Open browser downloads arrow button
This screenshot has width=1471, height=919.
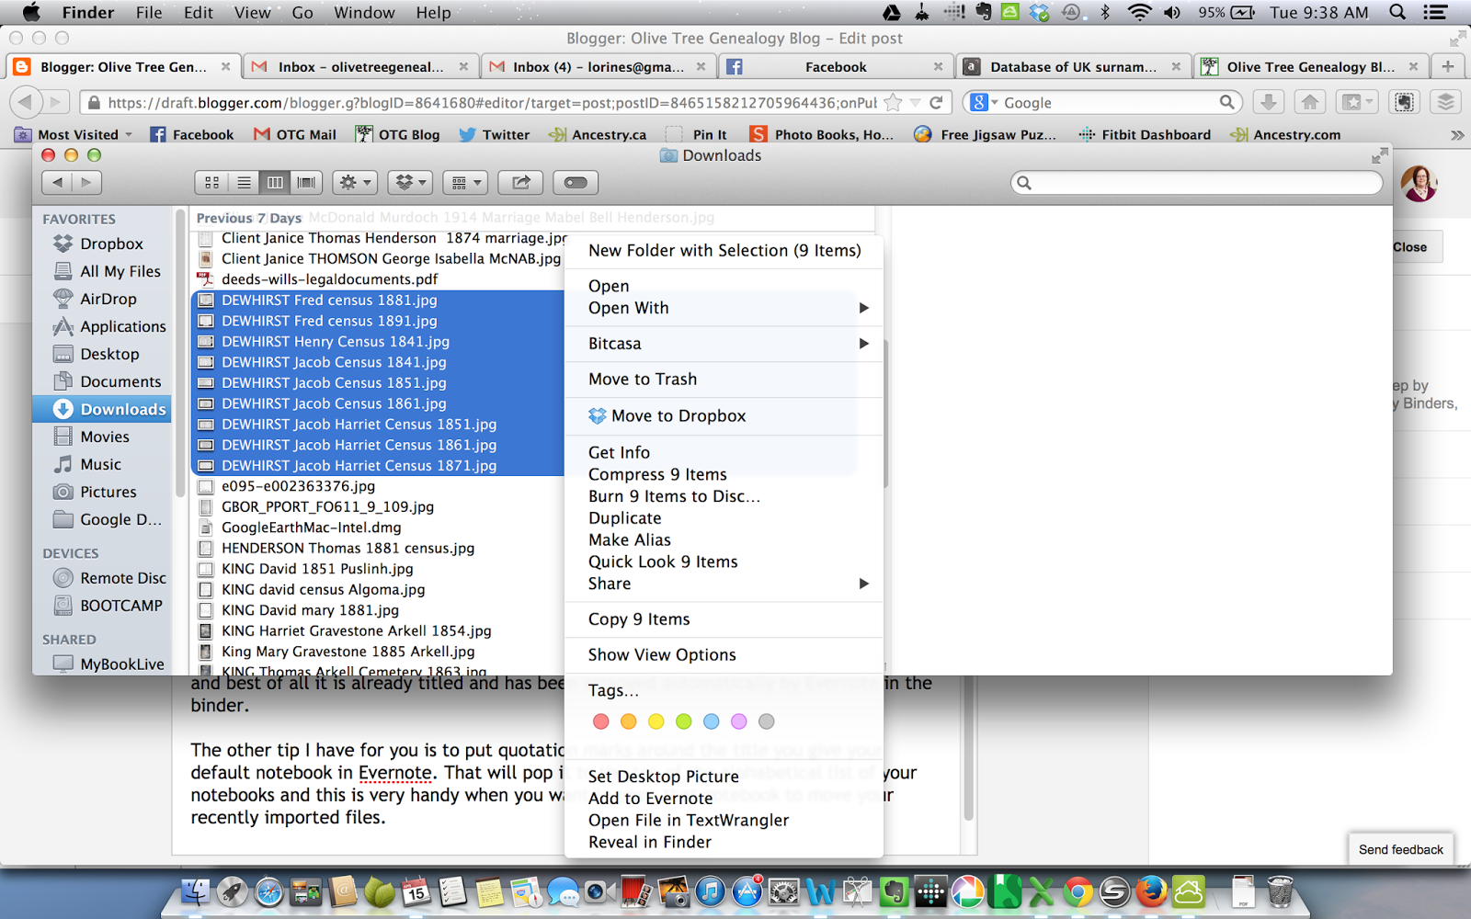[x=1268, y=103]
